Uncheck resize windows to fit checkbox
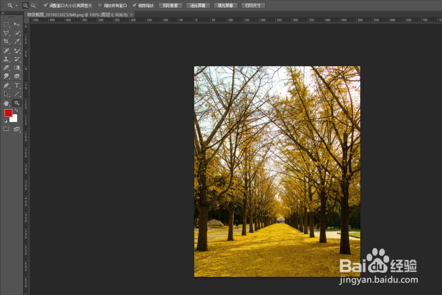Image resolution: width=442 pixels, height=295 pixels. (46, 5)
